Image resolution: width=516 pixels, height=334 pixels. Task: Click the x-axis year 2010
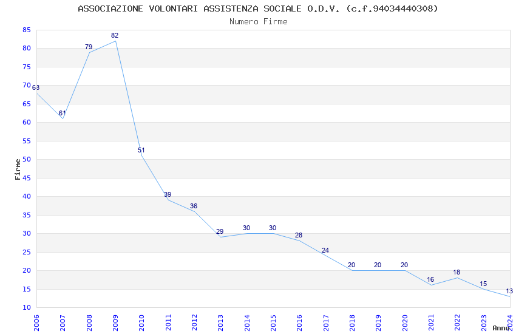141,323
